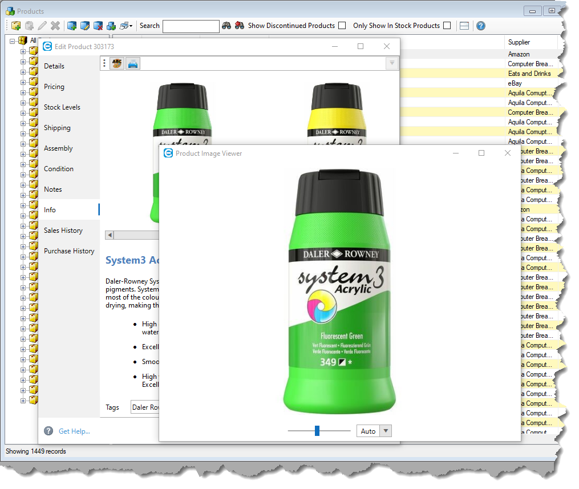Click into the Search text field
The image size is (579, 489).
click(x=191, y=26)
